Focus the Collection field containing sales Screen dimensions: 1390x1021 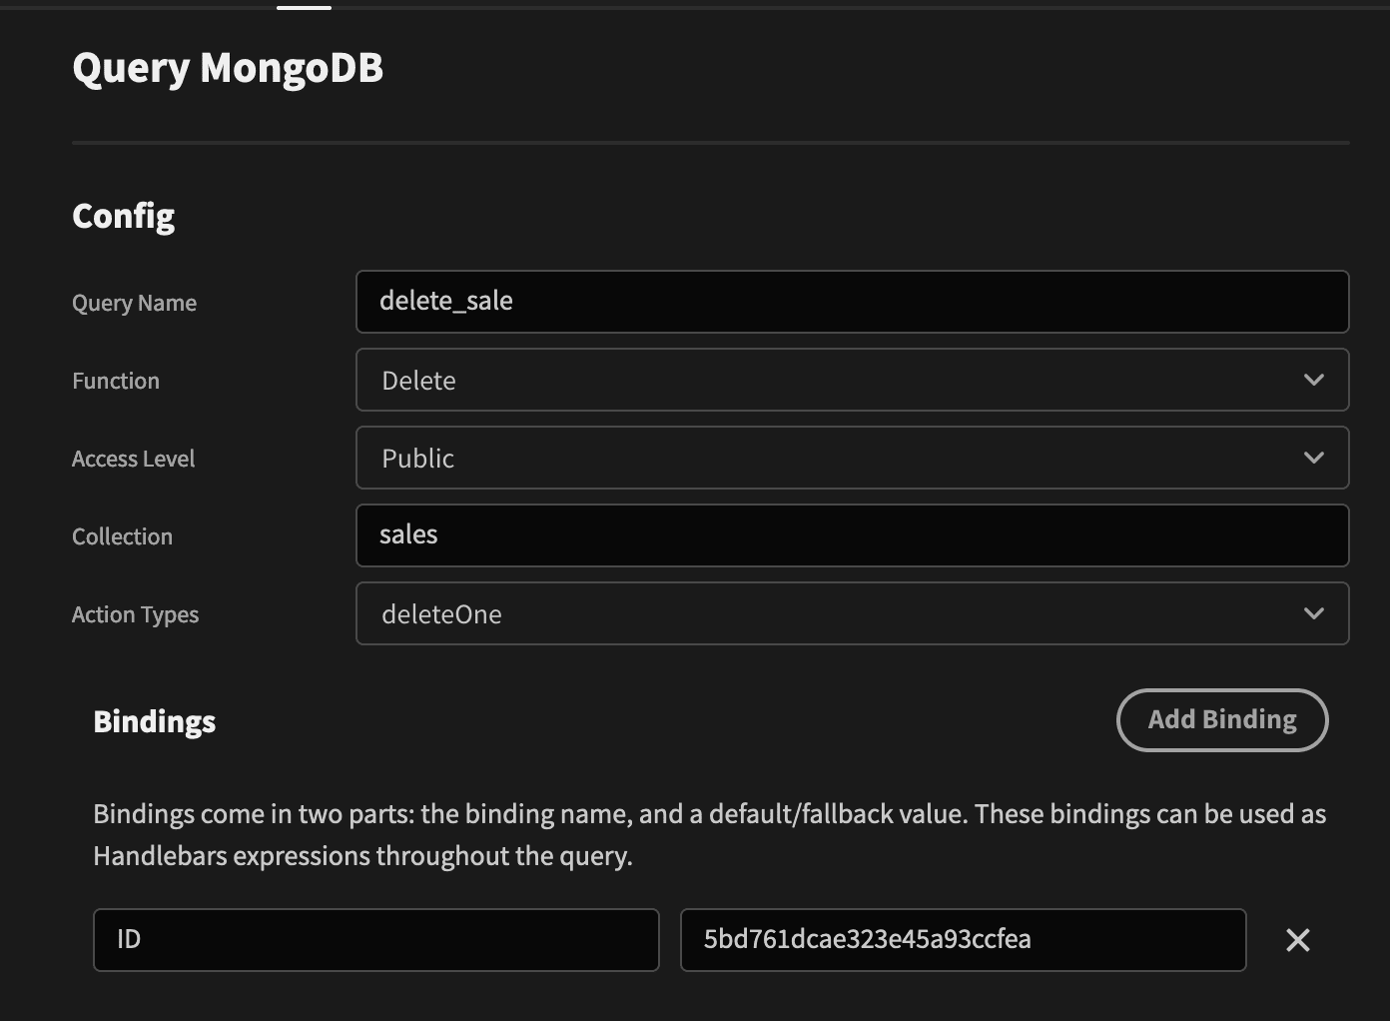point(853,535)
